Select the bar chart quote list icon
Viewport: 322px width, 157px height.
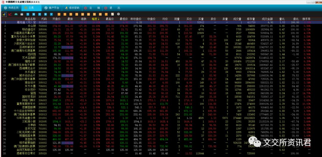[x=4, y=14]
